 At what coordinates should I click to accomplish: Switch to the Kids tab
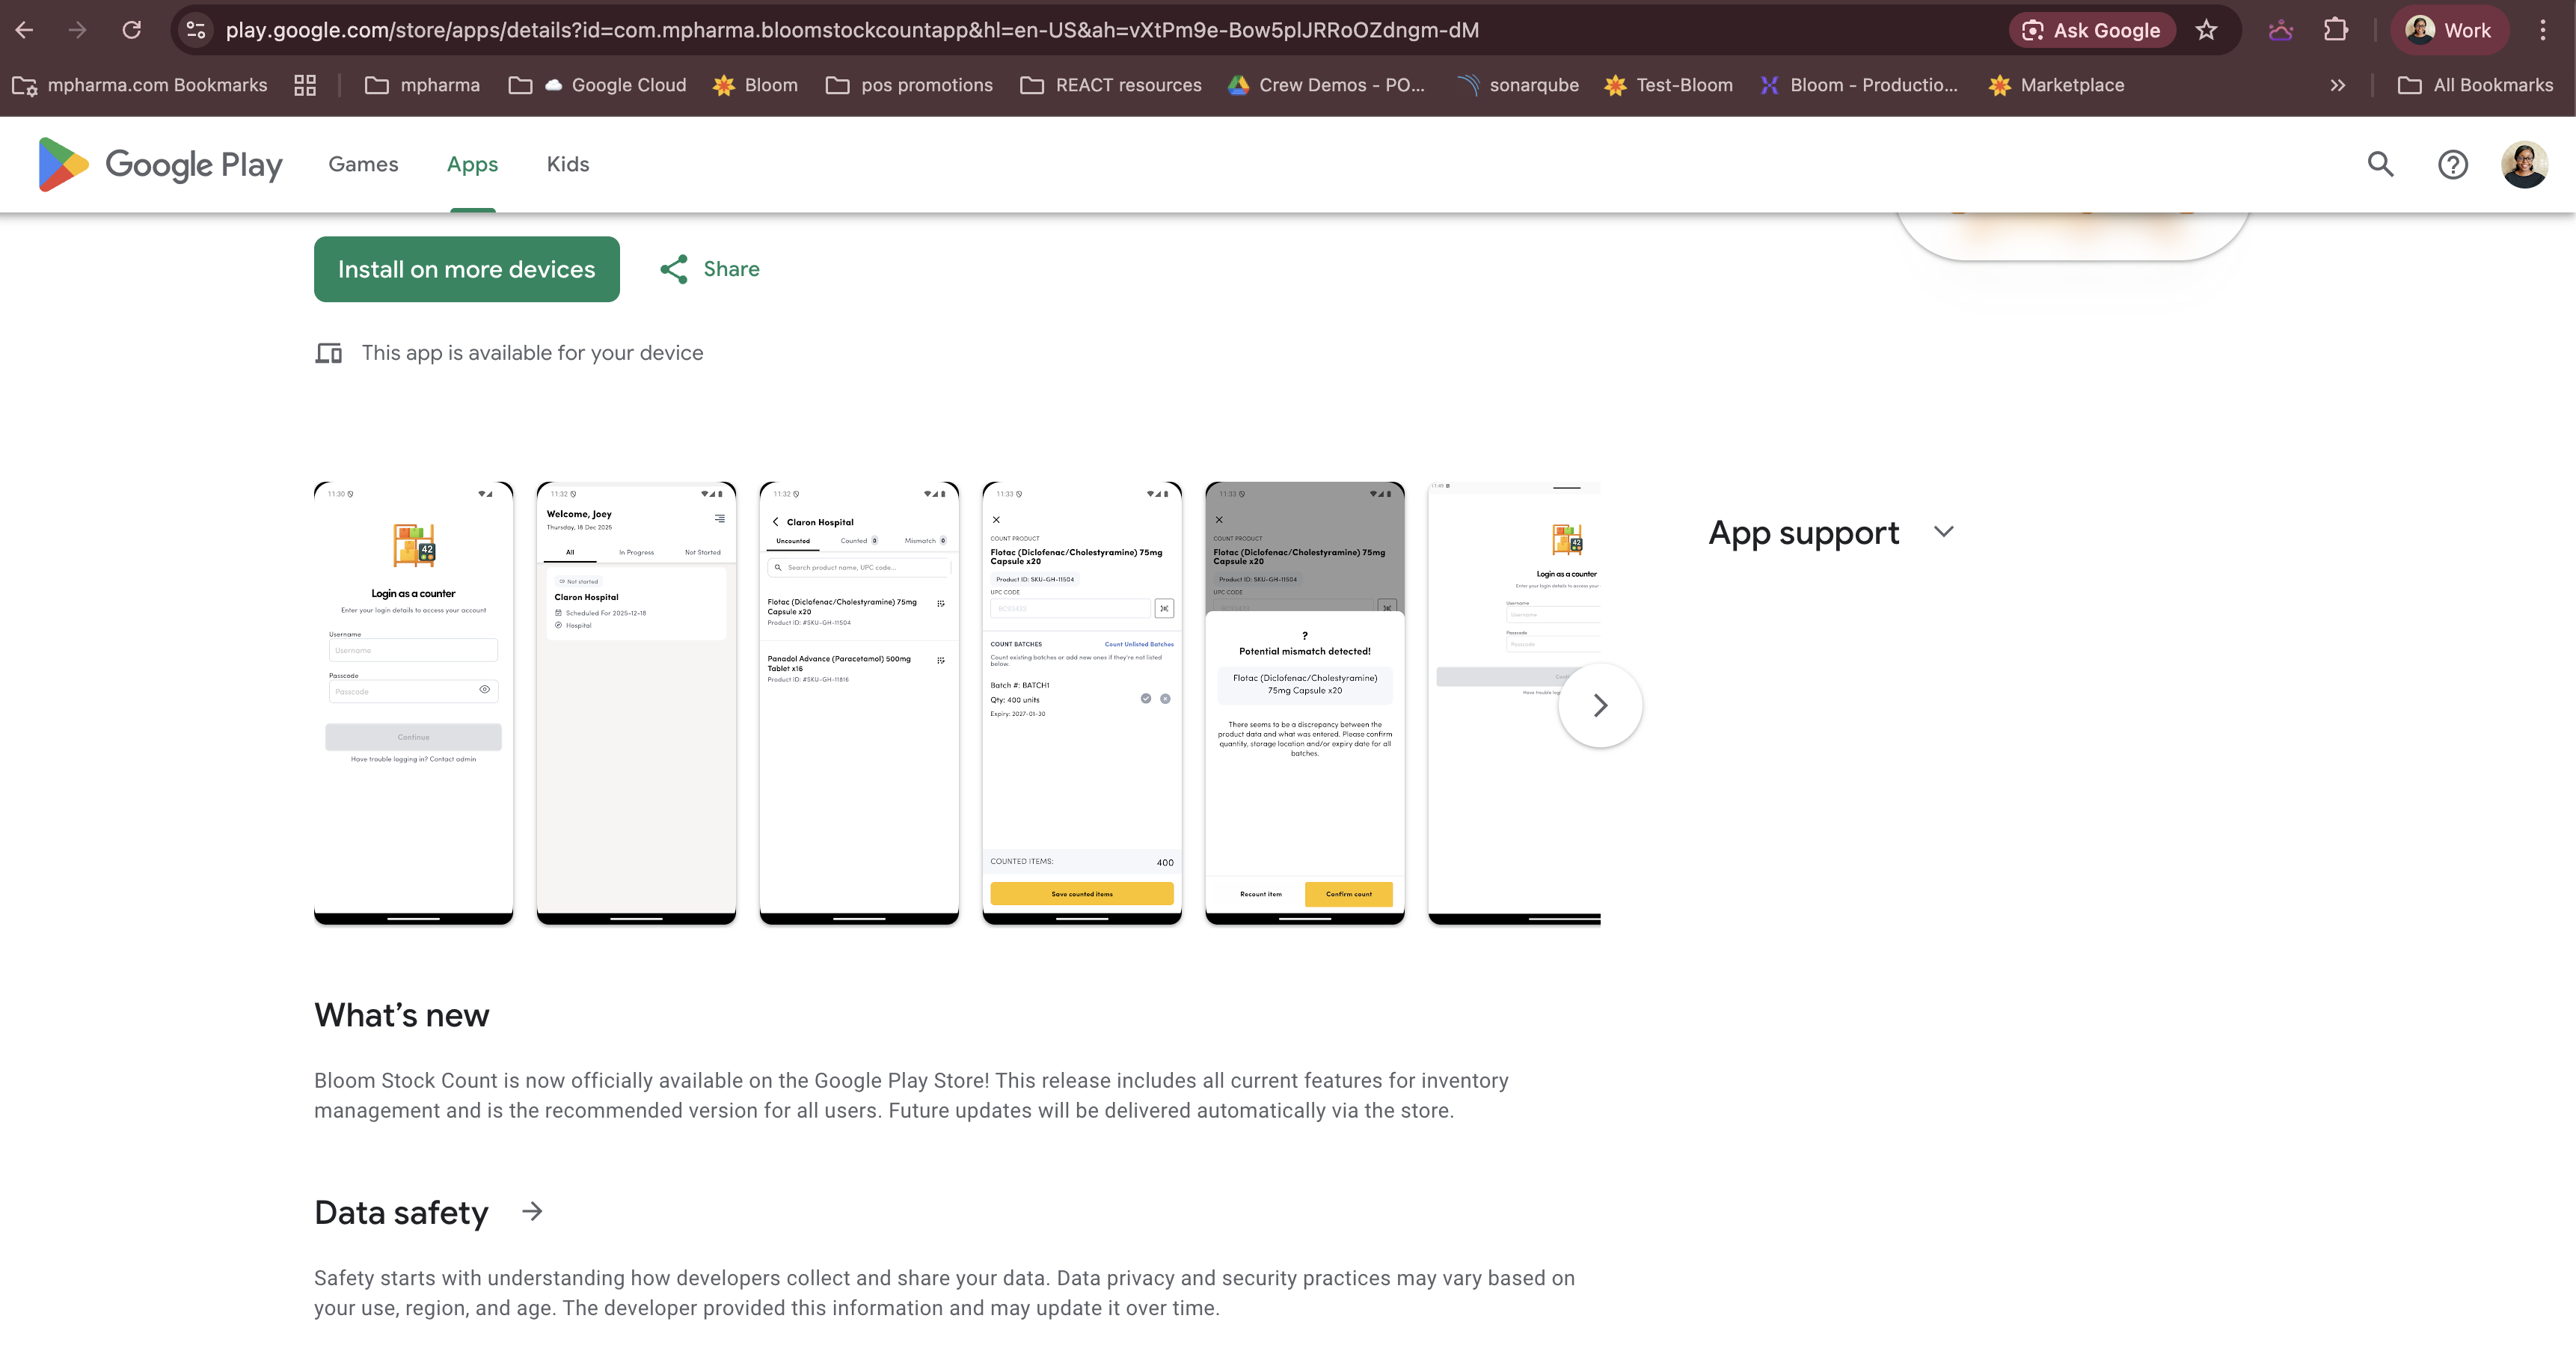567,163
